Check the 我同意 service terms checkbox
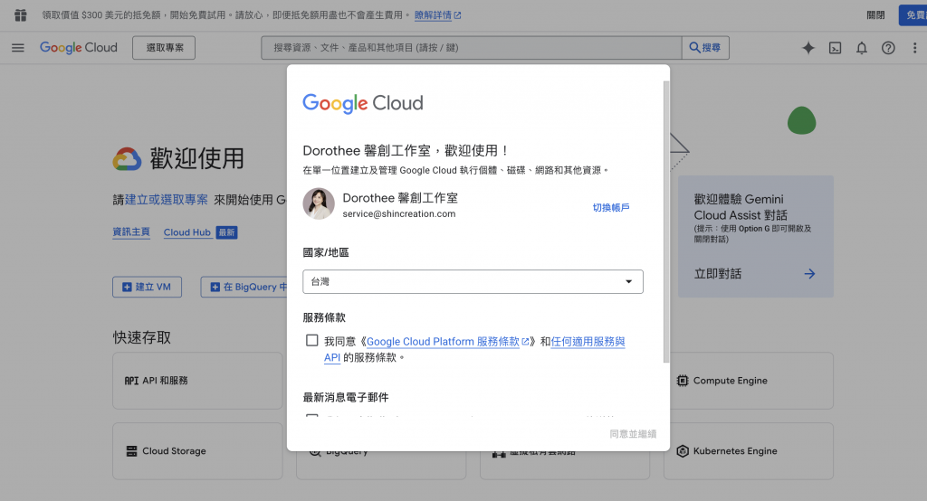Viewport: 927px width, 501px height. (x=311, y=340)
